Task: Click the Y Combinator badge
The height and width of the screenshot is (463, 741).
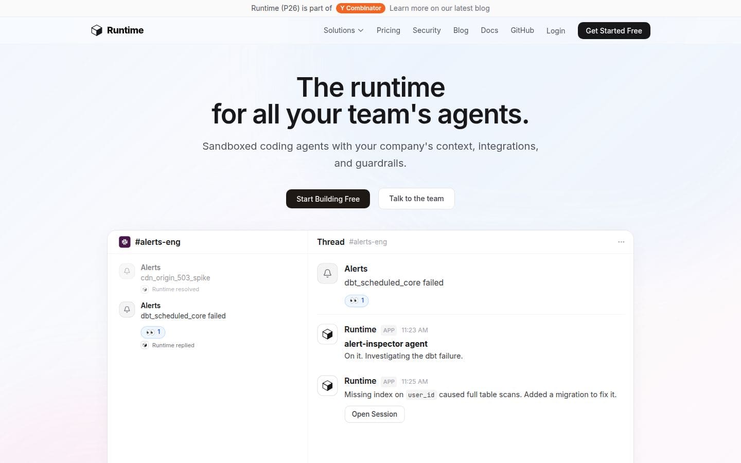Action: 361,8
